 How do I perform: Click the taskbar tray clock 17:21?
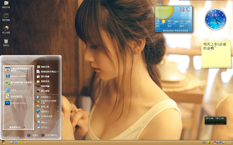(229, 142)
